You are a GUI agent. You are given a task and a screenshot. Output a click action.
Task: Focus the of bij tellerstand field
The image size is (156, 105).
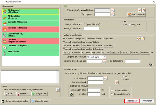(133, 61)
